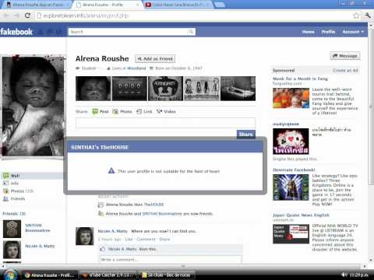Screen dimensions: 374x280
Task: Open the counter digits photo thumbnail
Action: click(x=129, y=89)
